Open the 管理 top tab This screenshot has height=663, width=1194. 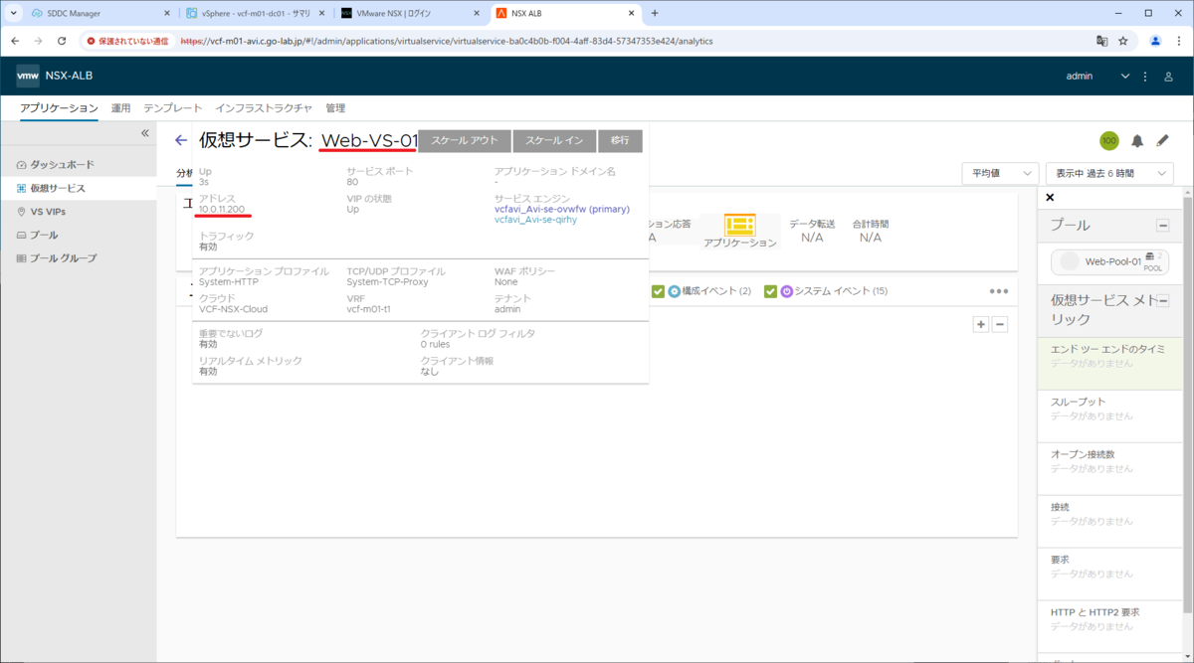(x=335, y=108)
